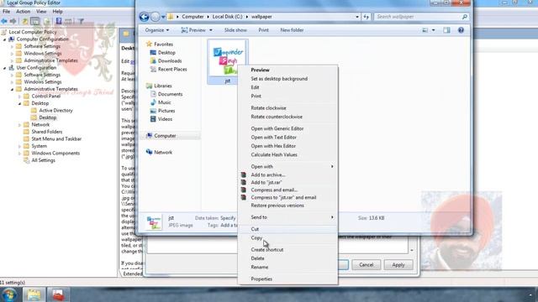Click Explorer Forward navigation arrow
The height and width of the screenshot is (302, 538).
coord(156,17)
